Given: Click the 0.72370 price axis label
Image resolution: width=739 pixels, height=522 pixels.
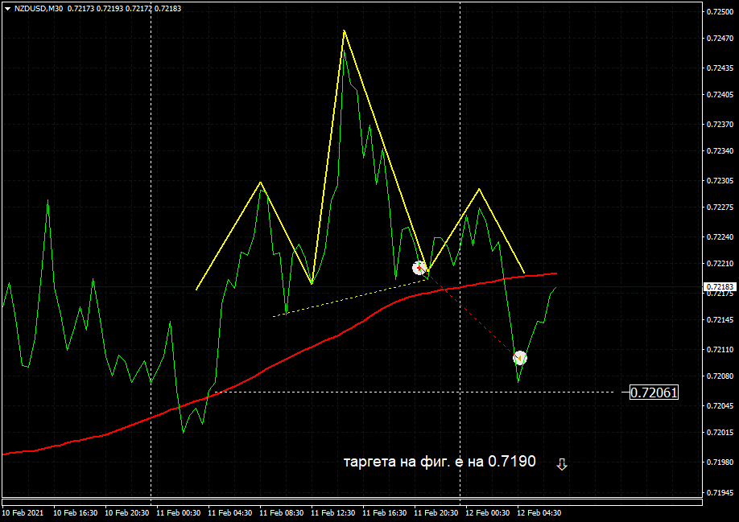Looking at the screenshot, I should (720, 124).
